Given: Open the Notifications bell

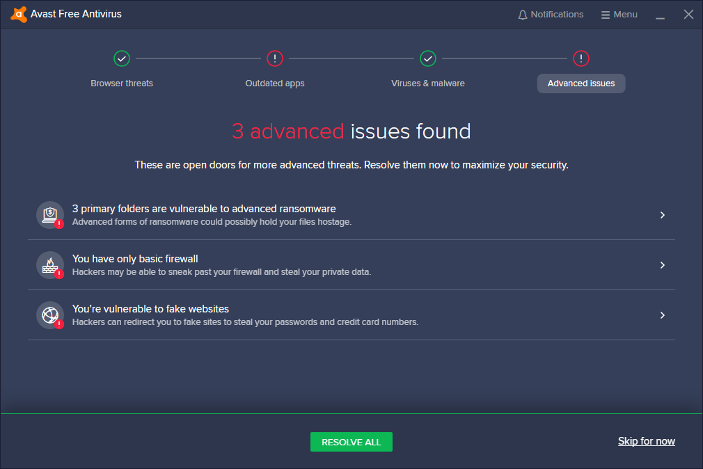Looking at the screenshot, I should point(551,15).
